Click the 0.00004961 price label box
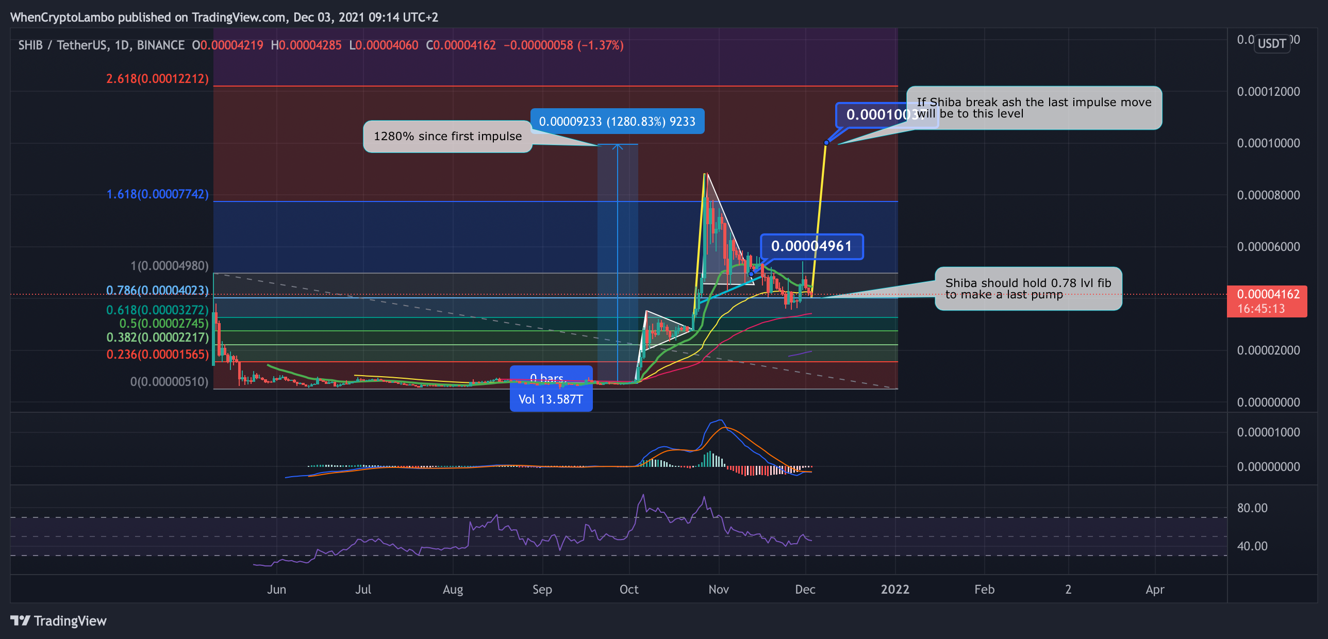Viewport: 1328px width, 639px height. point(811,246)
